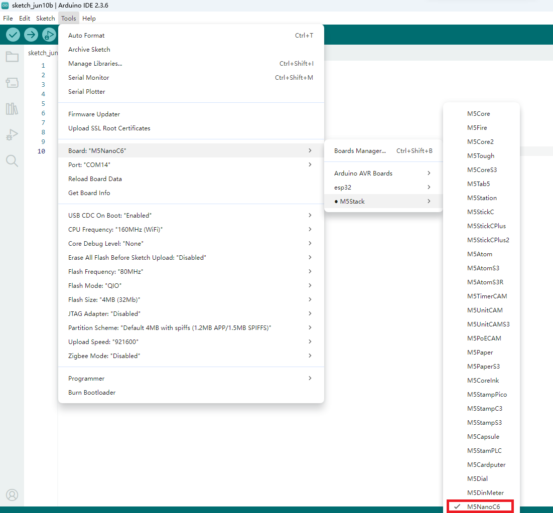Expand Erase All Flash Before Sketch Upload

191,258
